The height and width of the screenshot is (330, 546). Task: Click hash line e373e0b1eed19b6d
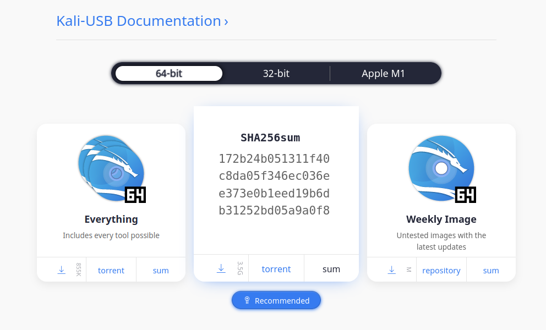[x=274, y=193]
